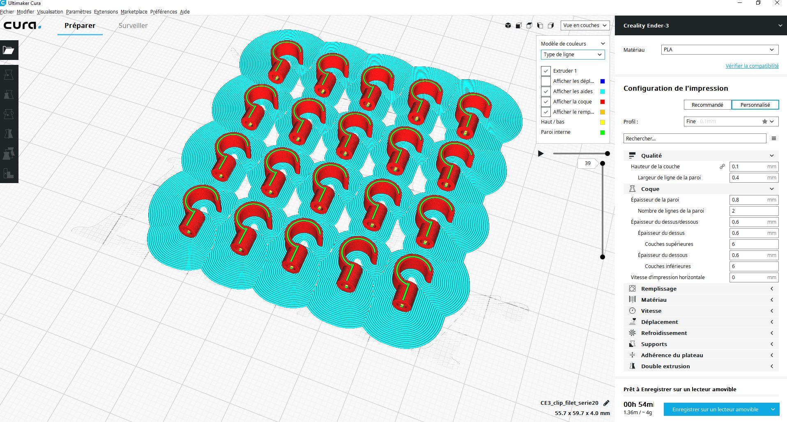
Task: Switch to Recommandé print setup mode
Action: pos(707,105)
